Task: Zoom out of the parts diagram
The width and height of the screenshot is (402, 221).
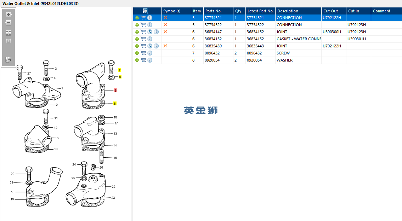Action: point(9,23)
